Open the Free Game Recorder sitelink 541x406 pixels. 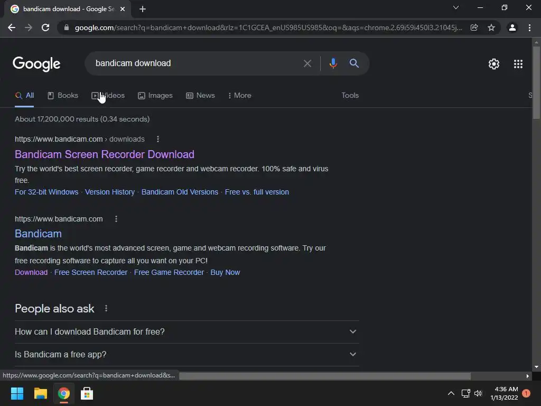coord(169,272)
